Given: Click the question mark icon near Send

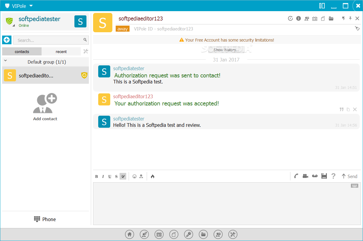Looking at the screenshot, I should (333, 176).
